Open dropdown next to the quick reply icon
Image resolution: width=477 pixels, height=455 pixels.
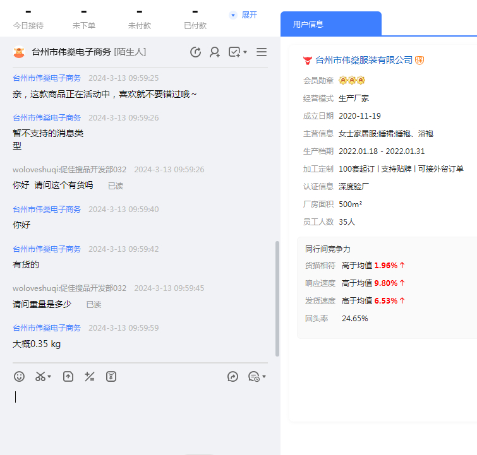click(x=263, y=377)
